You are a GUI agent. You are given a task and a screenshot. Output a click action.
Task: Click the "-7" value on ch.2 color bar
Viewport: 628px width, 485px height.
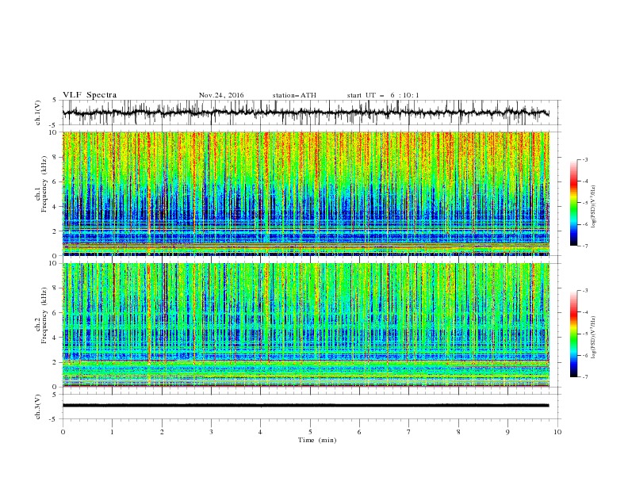click(585, 377)
